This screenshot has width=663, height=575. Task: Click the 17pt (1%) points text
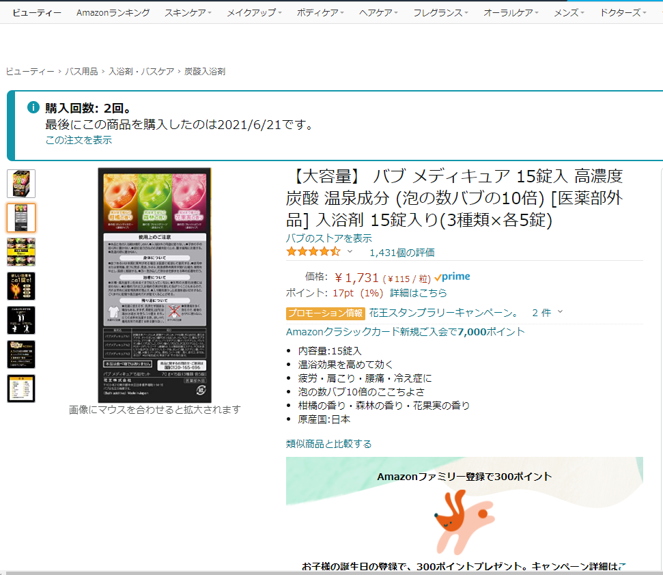click(358, 293)
